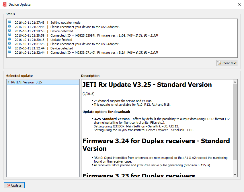Screen dimensions: 244x192
Task: Click 'Update options for download:' text
Action: (106, 112)
